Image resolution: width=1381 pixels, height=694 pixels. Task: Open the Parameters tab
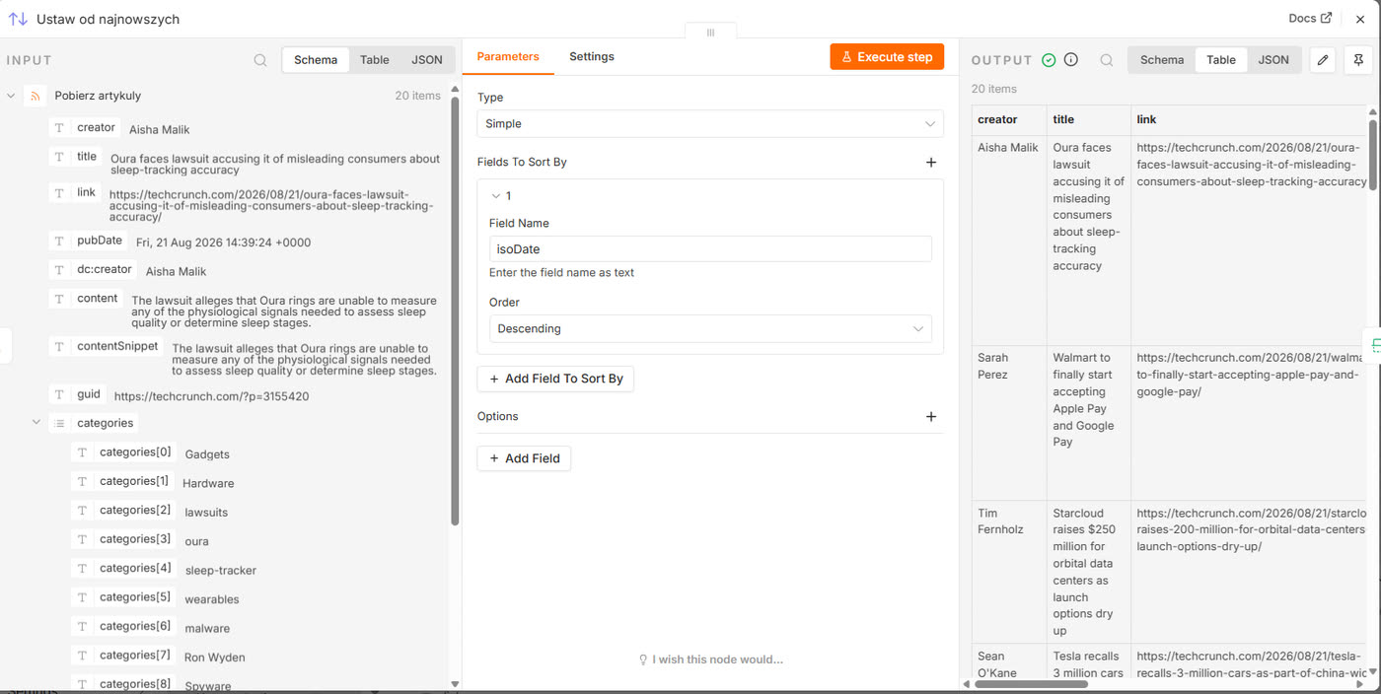(508, 56)
